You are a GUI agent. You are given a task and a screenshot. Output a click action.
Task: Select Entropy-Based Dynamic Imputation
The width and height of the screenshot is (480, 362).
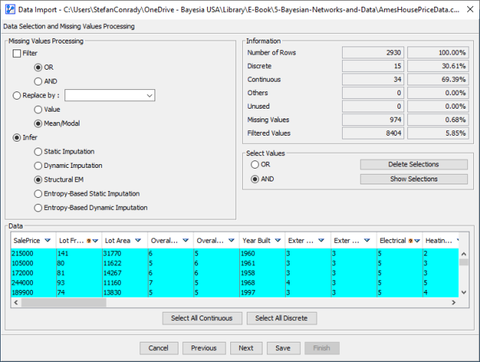[38, 208]
